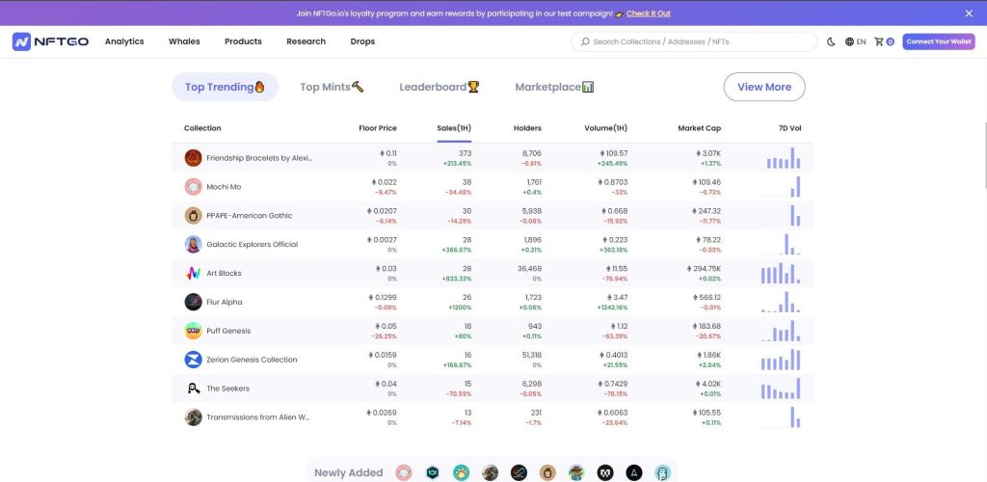Open the black letter A Newly Added icon
The height and width of the screenshot is (482, 987).
coord(634,472)
